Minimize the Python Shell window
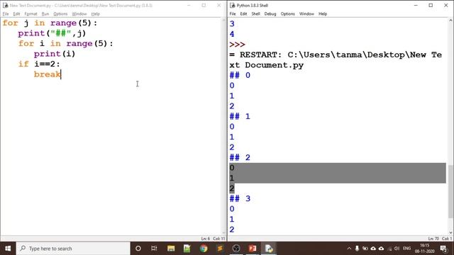Screen dimensions: 454x255 (x=416, y=5)
